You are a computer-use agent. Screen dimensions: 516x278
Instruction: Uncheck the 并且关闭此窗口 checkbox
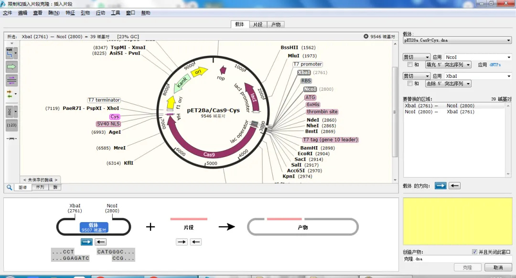coord(474,252)
